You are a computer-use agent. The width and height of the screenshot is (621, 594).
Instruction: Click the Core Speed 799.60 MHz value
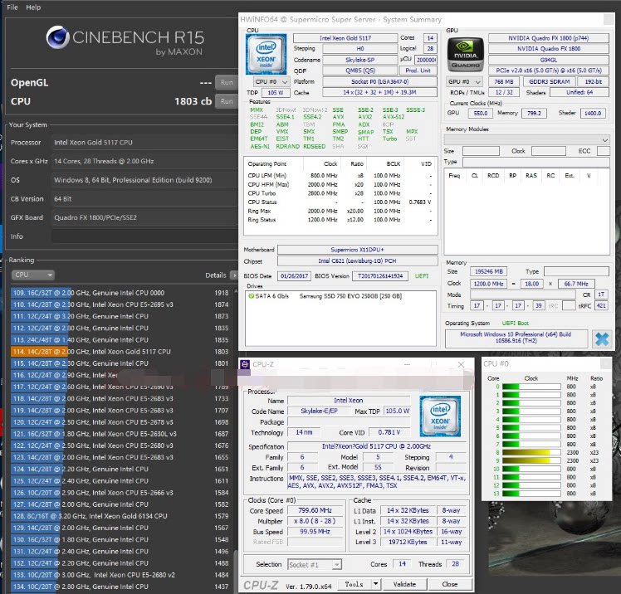click(315, 510)
